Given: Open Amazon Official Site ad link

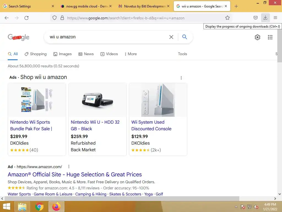Looking at the screenshot, I should click(75, 174).
